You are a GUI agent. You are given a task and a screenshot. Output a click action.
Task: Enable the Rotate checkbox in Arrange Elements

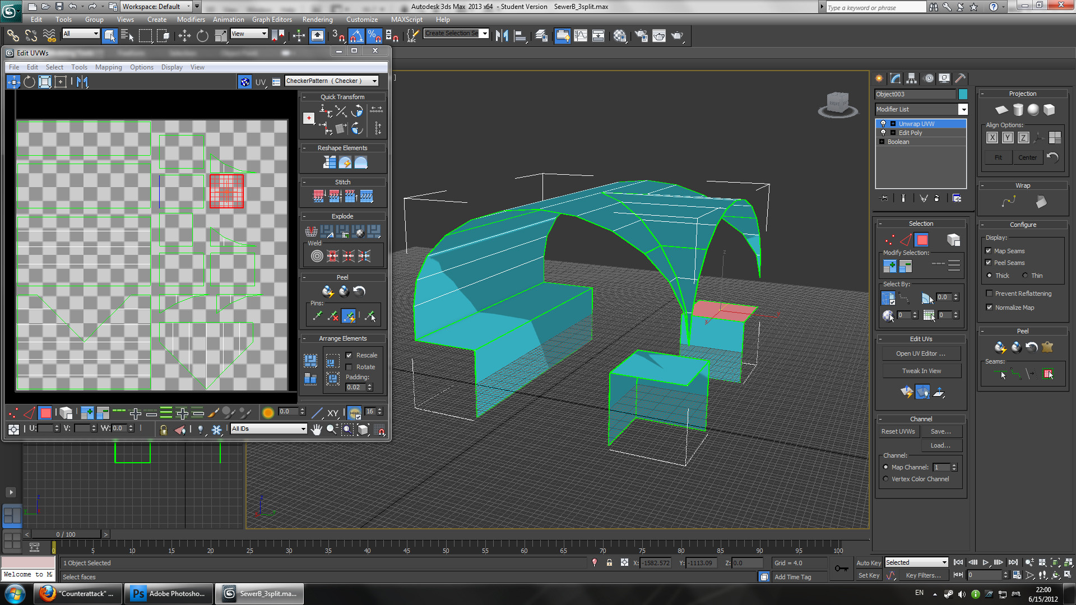pos(349,367)
